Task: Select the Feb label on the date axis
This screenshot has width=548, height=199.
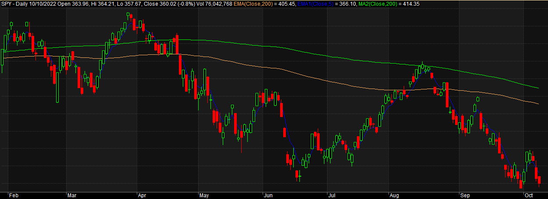Action: pyautogui.click(x=14, y=195)
